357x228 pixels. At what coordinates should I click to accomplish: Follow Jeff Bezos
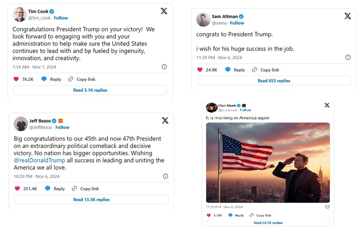[62, 127]
